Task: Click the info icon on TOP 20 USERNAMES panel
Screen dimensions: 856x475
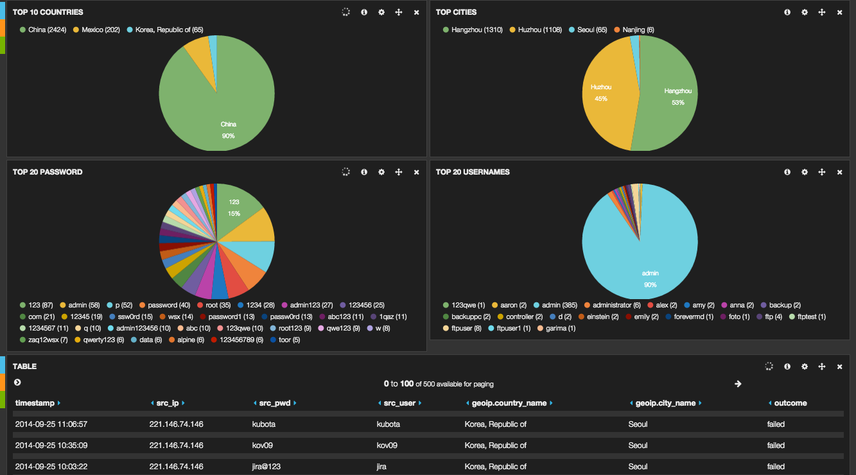Action: (787, 172)
